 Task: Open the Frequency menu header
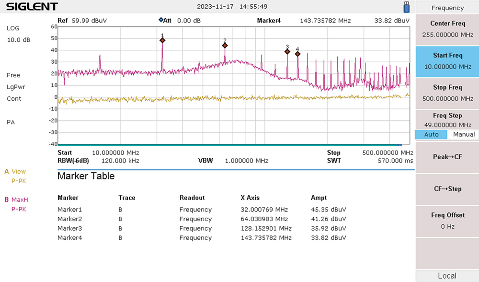click(446, 8)
